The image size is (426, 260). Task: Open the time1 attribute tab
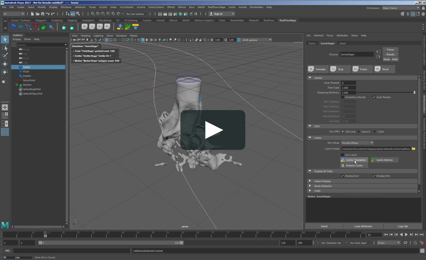click(x=342, y=43)
